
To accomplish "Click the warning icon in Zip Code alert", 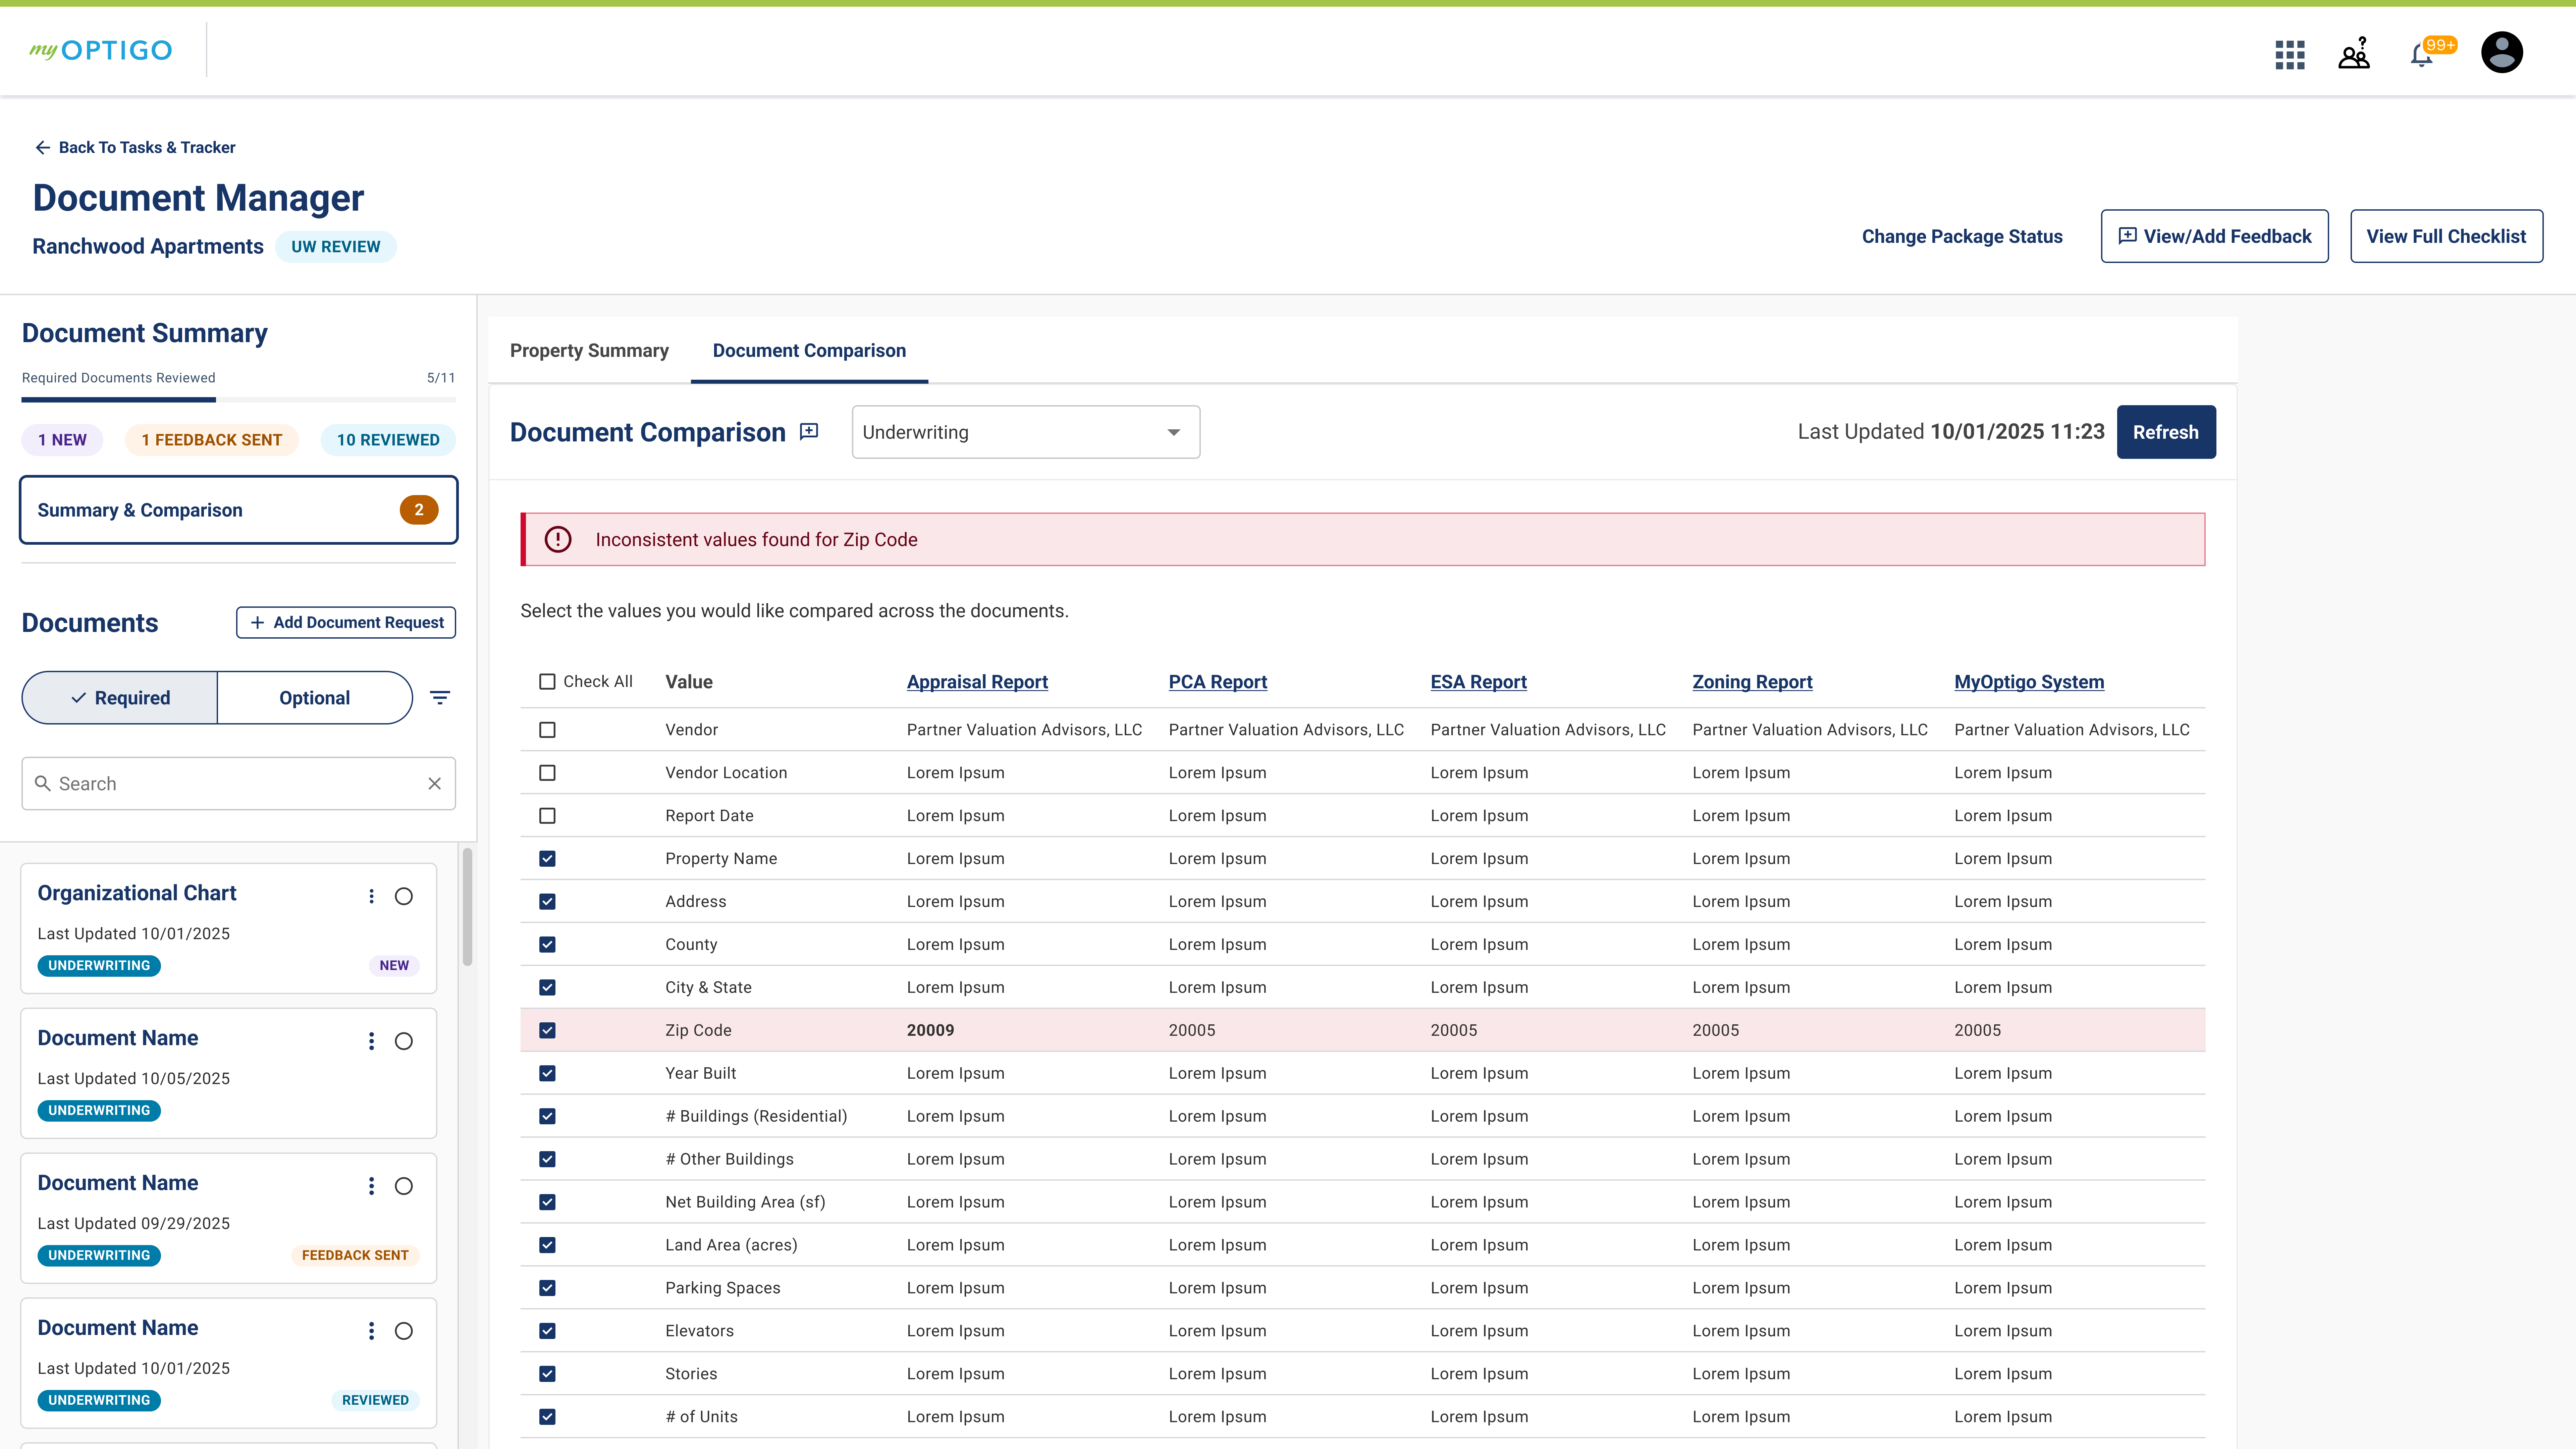I will pyautogui.click(x=558, y=540).
